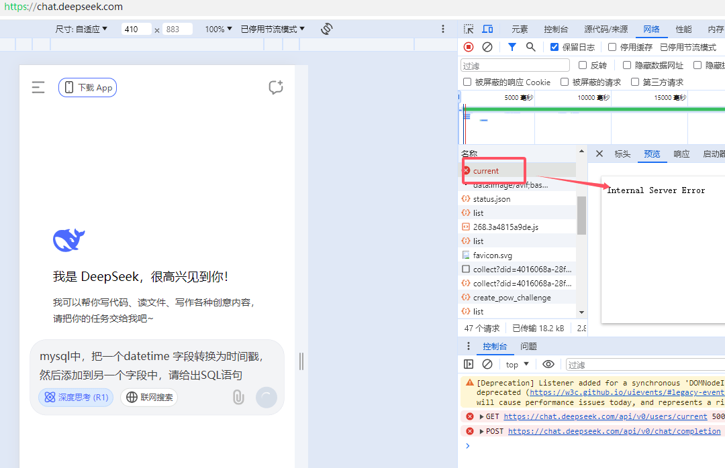Click the 名称 column sort arrow
This screenshot has height=468, width=725.
coord(581,151)
